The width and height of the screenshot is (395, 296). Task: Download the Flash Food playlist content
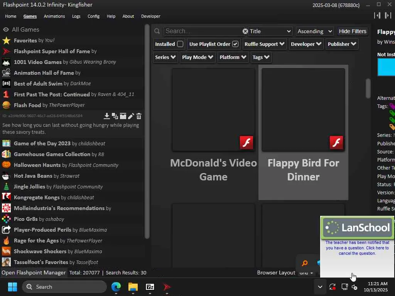[106, 116]
